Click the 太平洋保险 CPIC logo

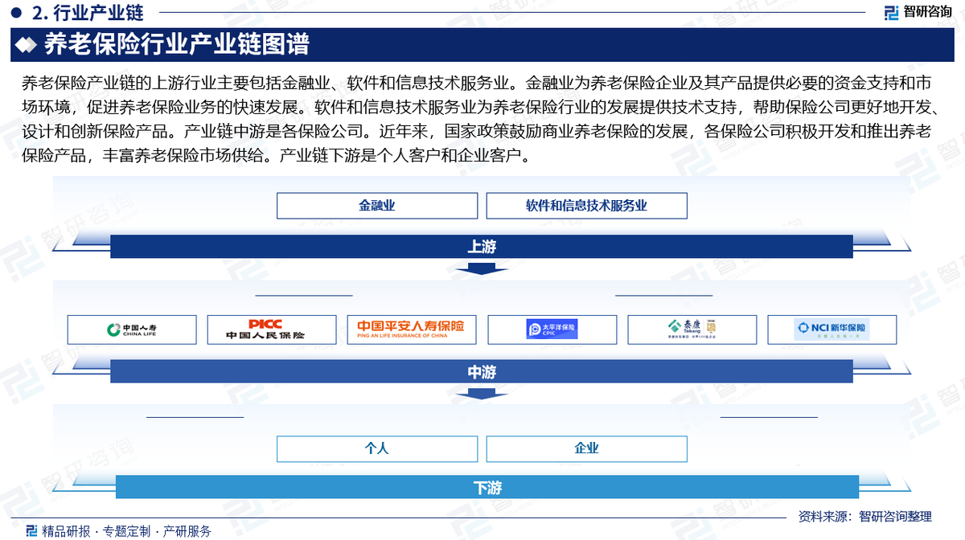tap(552, 329)
